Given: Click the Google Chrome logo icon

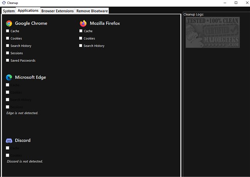Looking at the screenshot, I should 9,23.
